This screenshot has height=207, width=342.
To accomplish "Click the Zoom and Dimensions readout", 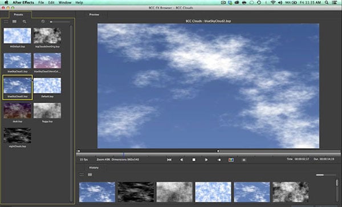I will (118, 160).
